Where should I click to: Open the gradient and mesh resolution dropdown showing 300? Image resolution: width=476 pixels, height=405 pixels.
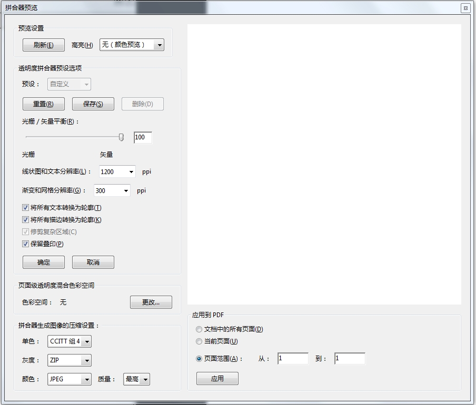point(112,190)
